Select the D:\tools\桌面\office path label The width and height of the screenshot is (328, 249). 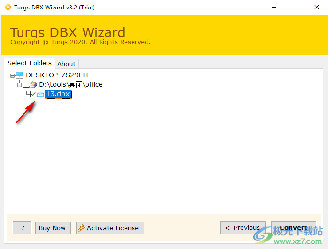tap(71, 84)
